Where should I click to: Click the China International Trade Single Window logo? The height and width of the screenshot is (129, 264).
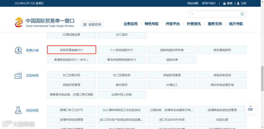pyautogui.click(x=45, y=22)
